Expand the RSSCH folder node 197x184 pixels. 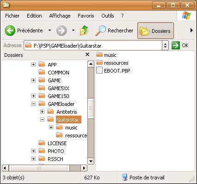tap(33, 159)
